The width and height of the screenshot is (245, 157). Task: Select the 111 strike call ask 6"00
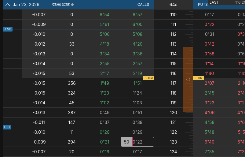[x=137, y=24]
